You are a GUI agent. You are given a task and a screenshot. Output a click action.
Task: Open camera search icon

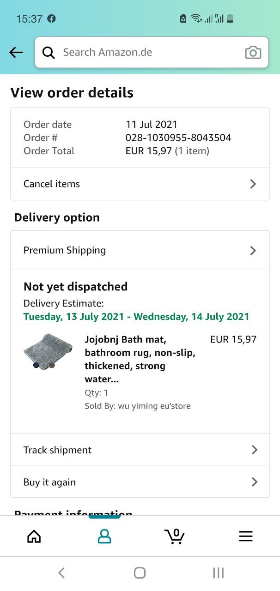253,53
